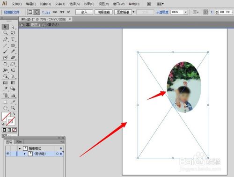Select the Artboard tool
This screenshot has width=234, height=177.
[x=5, y=102]
